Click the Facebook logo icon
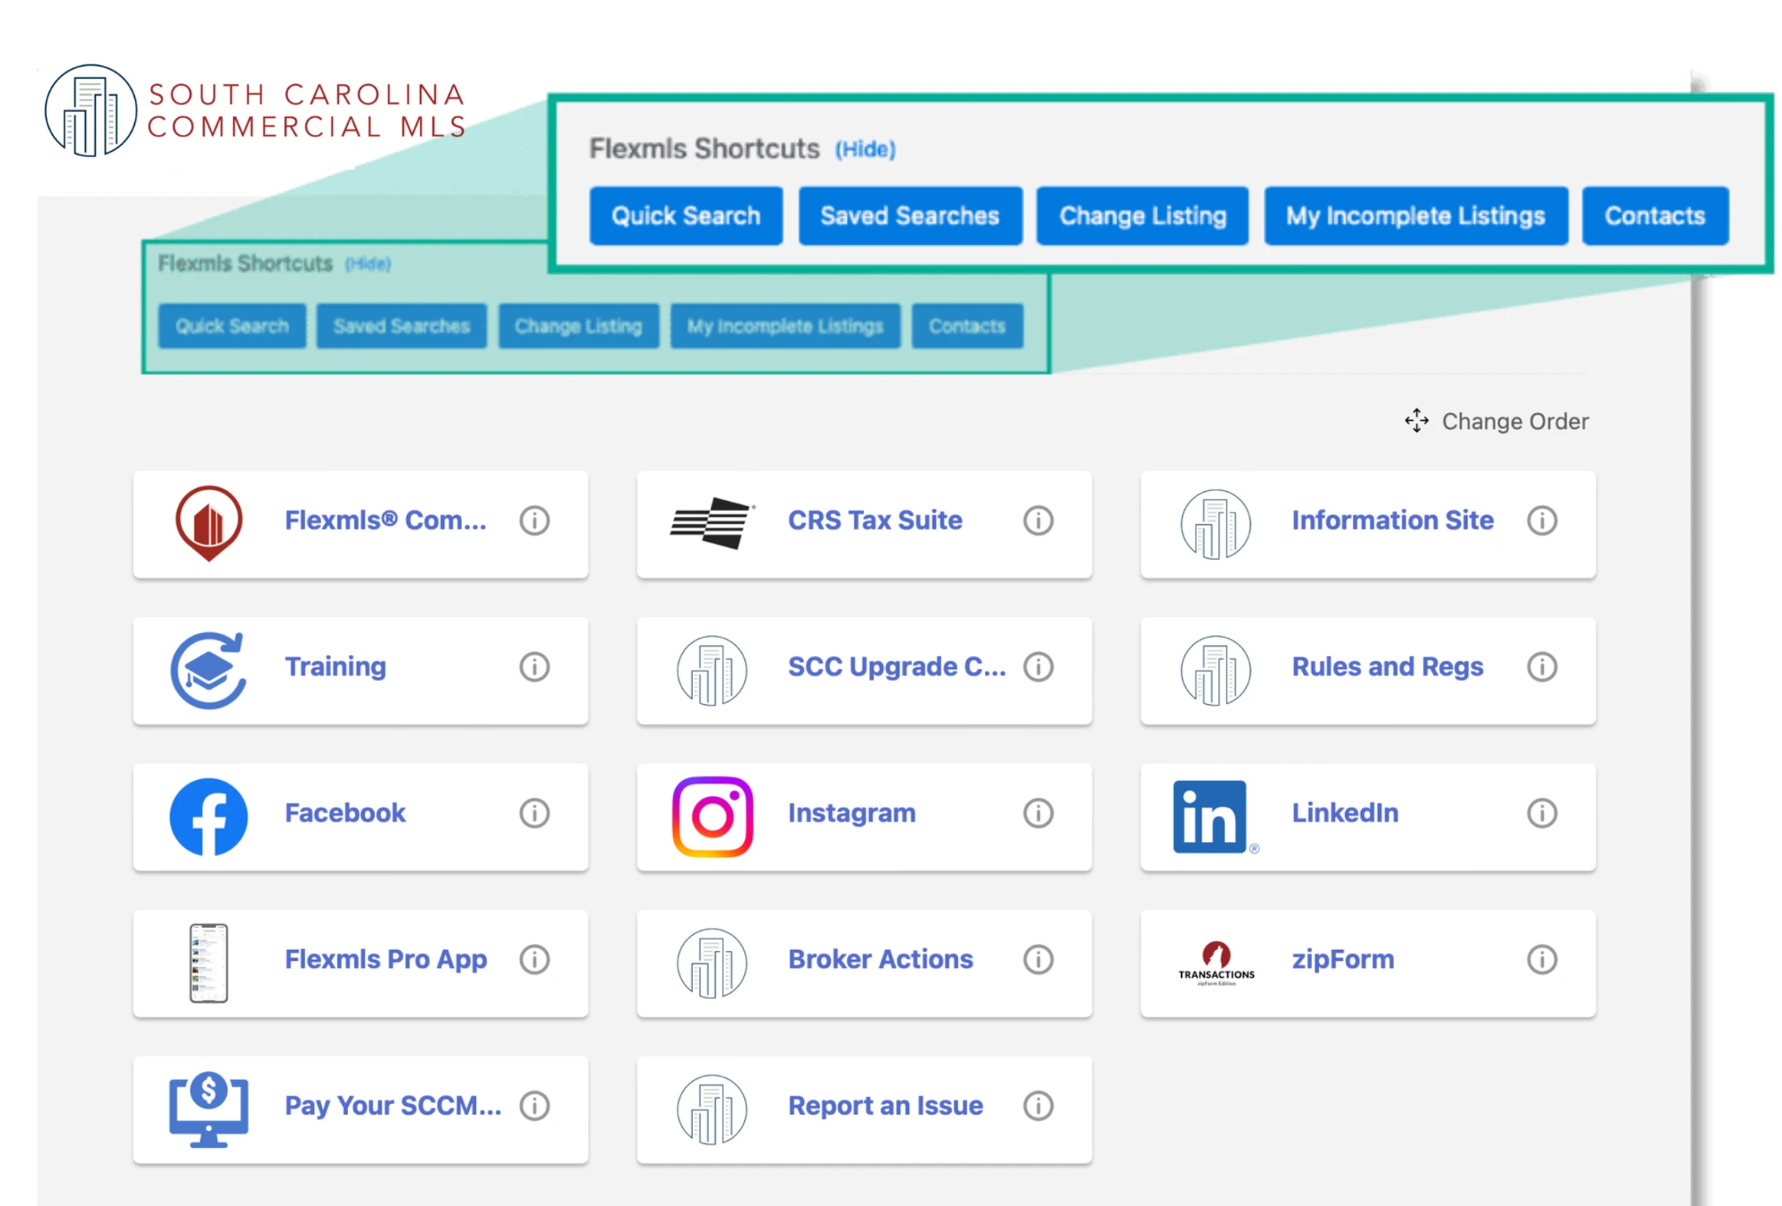 (208, 817)
